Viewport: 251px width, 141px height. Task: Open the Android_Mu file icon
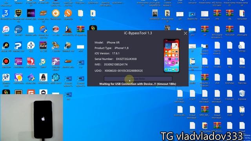click(180, 110)
